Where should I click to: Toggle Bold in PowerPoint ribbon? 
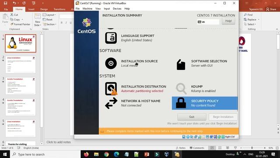[62, 22]
